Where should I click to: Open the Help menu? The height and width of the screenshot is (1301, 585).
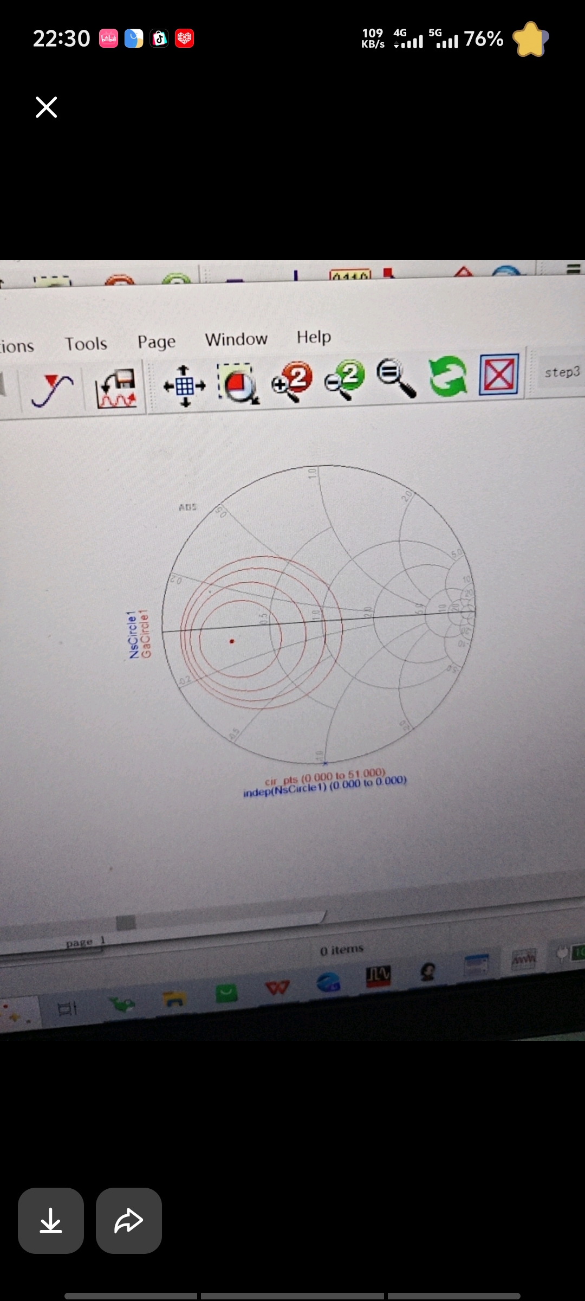[314, 337]
